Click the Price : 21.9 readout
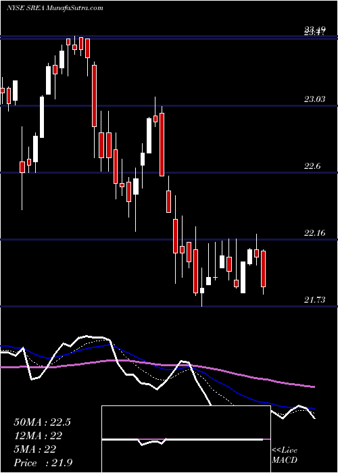This screenshot has width=338, height=473. pos(43,463)
